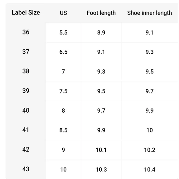Choose label size 39
This screenshot has height=179, width=179.
point(26,91)
